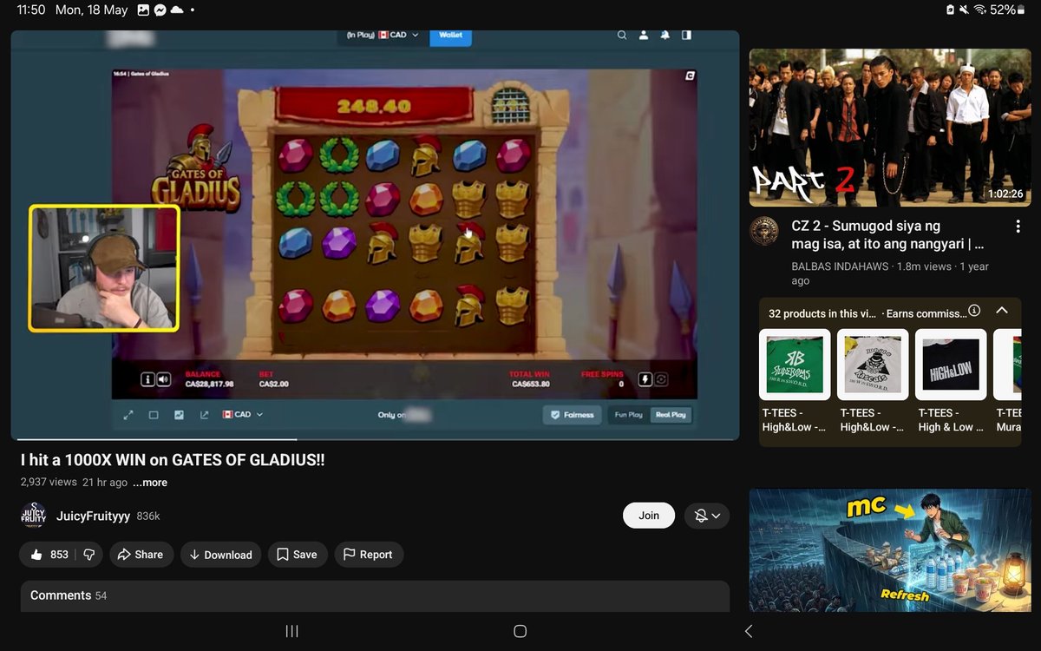The image size is (1041, 651).
Task: Seek using the video progress bar
Action: pos(375,439)
